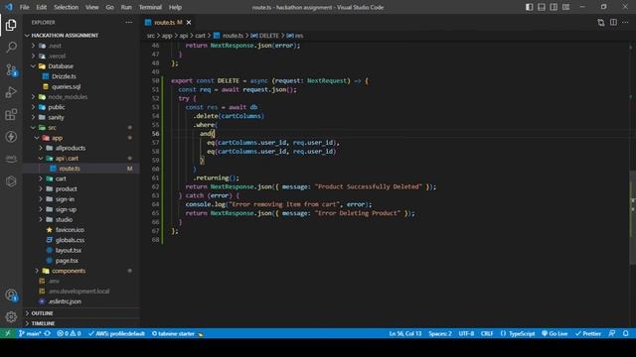This screenshot has width=636, height=357.
Task: Click DELETE in the breadcrumb path
Action: (x=268, y=36)
